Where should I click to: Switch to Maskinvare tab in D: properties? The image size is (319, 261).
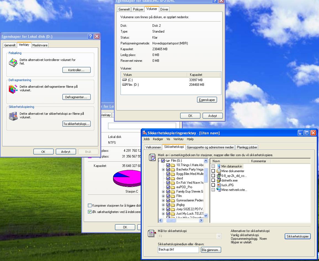click(x=40, y=45)
